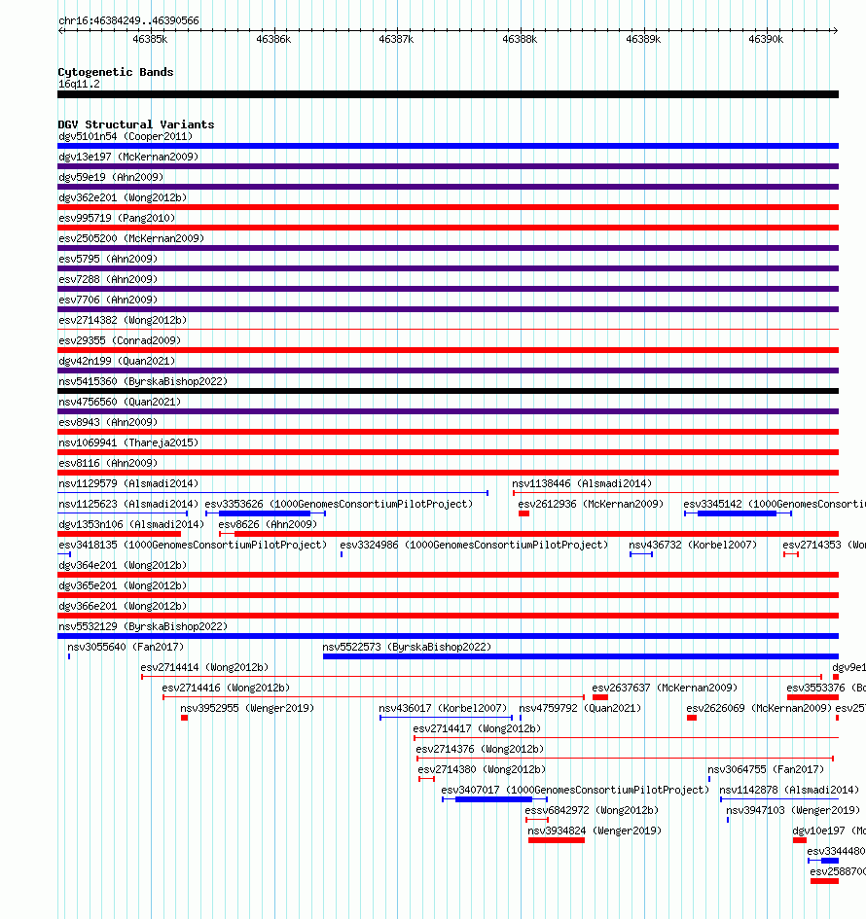The height and width of the screenshot is (919, 866).
Task: Open nsv3064755 (Fan2017) variant
Action: tap(709, 780)
